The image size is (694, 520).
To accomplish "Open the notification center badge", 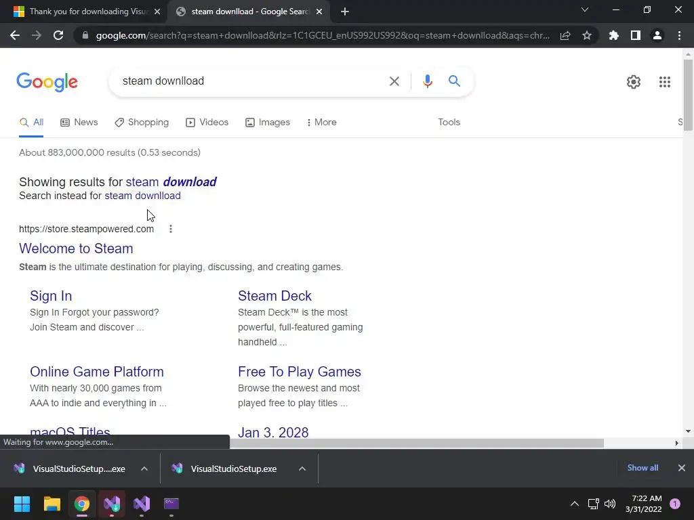I will click(x=675, y=504).
